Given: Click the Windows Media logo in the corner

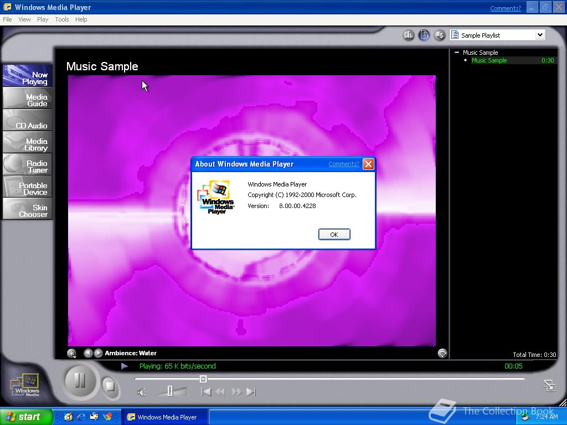Looking at the screenshot, I should [x=26, y=386].
